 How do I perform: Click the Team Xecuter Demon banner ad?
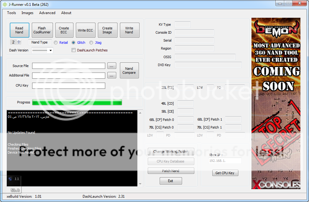tap(276, 103)
